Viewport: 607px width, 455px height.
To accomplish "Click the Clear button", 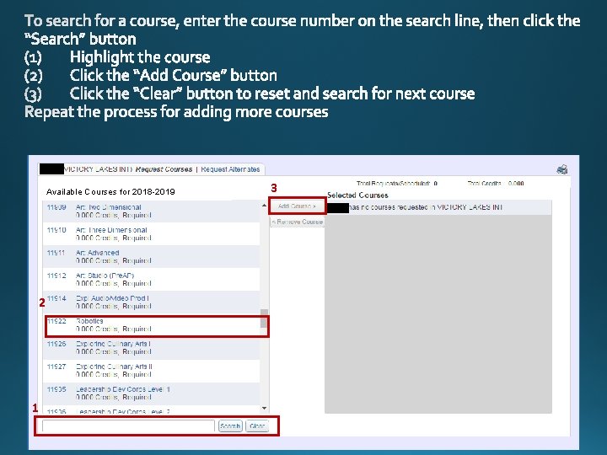I will 257,426.
